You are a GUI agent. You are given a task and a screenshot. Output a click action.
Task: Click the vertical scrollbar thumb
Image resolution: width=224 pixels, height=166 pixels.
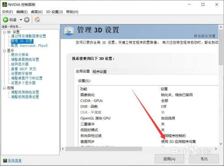tap(221, 47)
